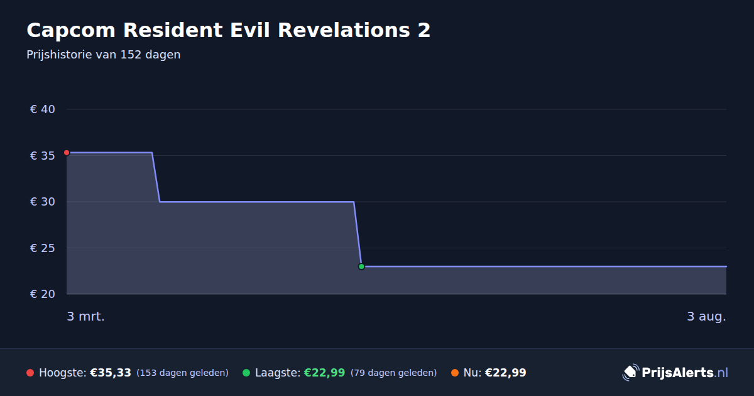Click the € 25 axis label
This screenshot has height=396, width=754.
click(43, 248)
